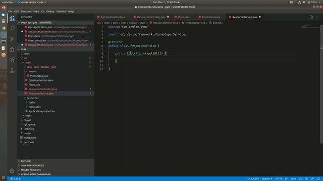Click Ln 9, Col 9 in status bar
The height and width of the screenshot is (181, 323).
(253, 179)
